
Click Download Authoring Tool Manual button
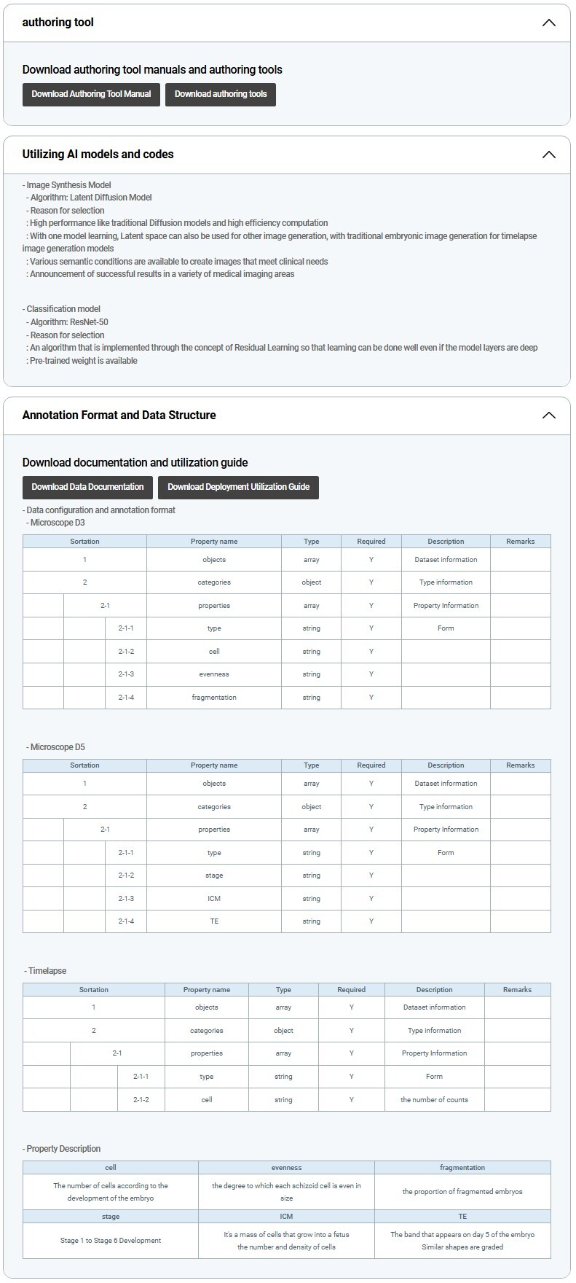(x=91, y=94)
